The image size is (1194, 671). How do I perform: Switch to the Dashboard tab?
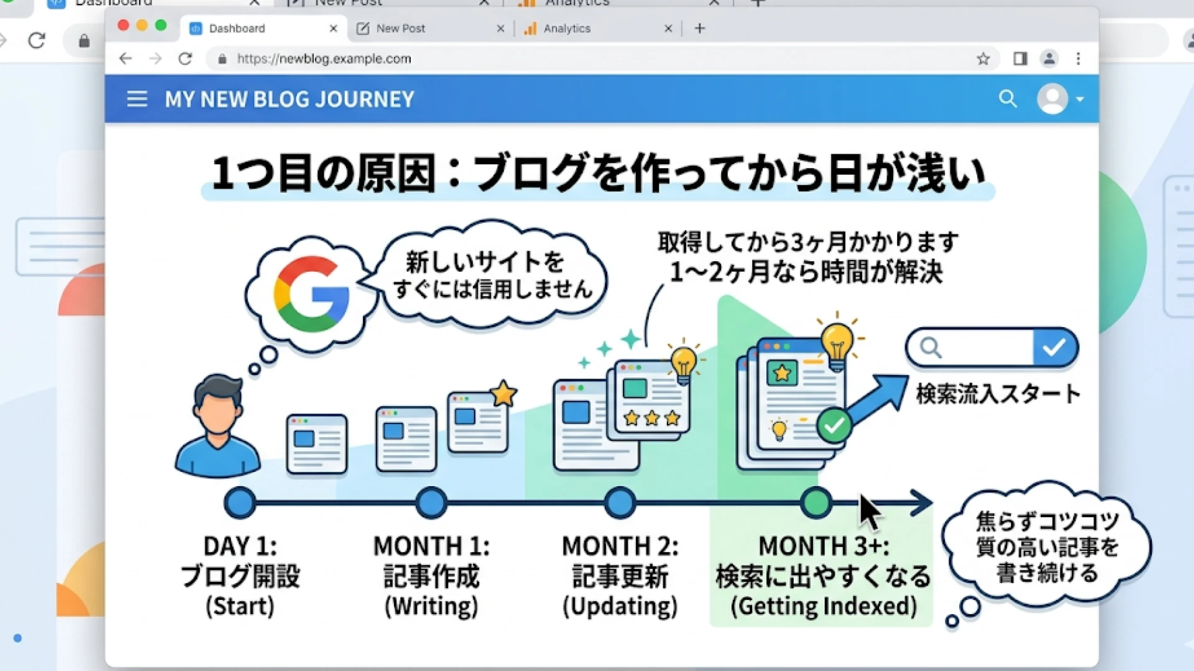(x=264, y=29)
